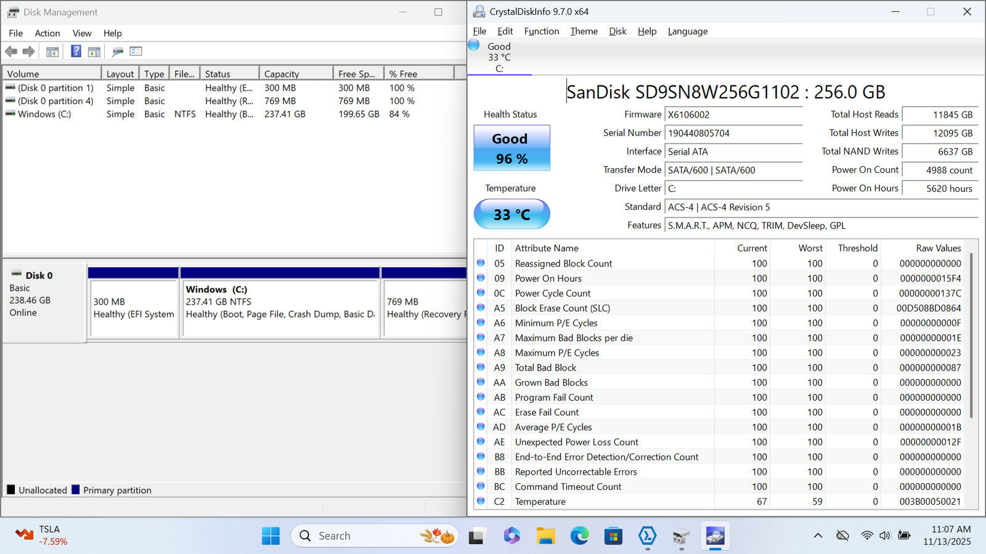Open File Explorer from the taskbar
The width and height of the screenshot is (986, 554).
(x=545, y=536)
